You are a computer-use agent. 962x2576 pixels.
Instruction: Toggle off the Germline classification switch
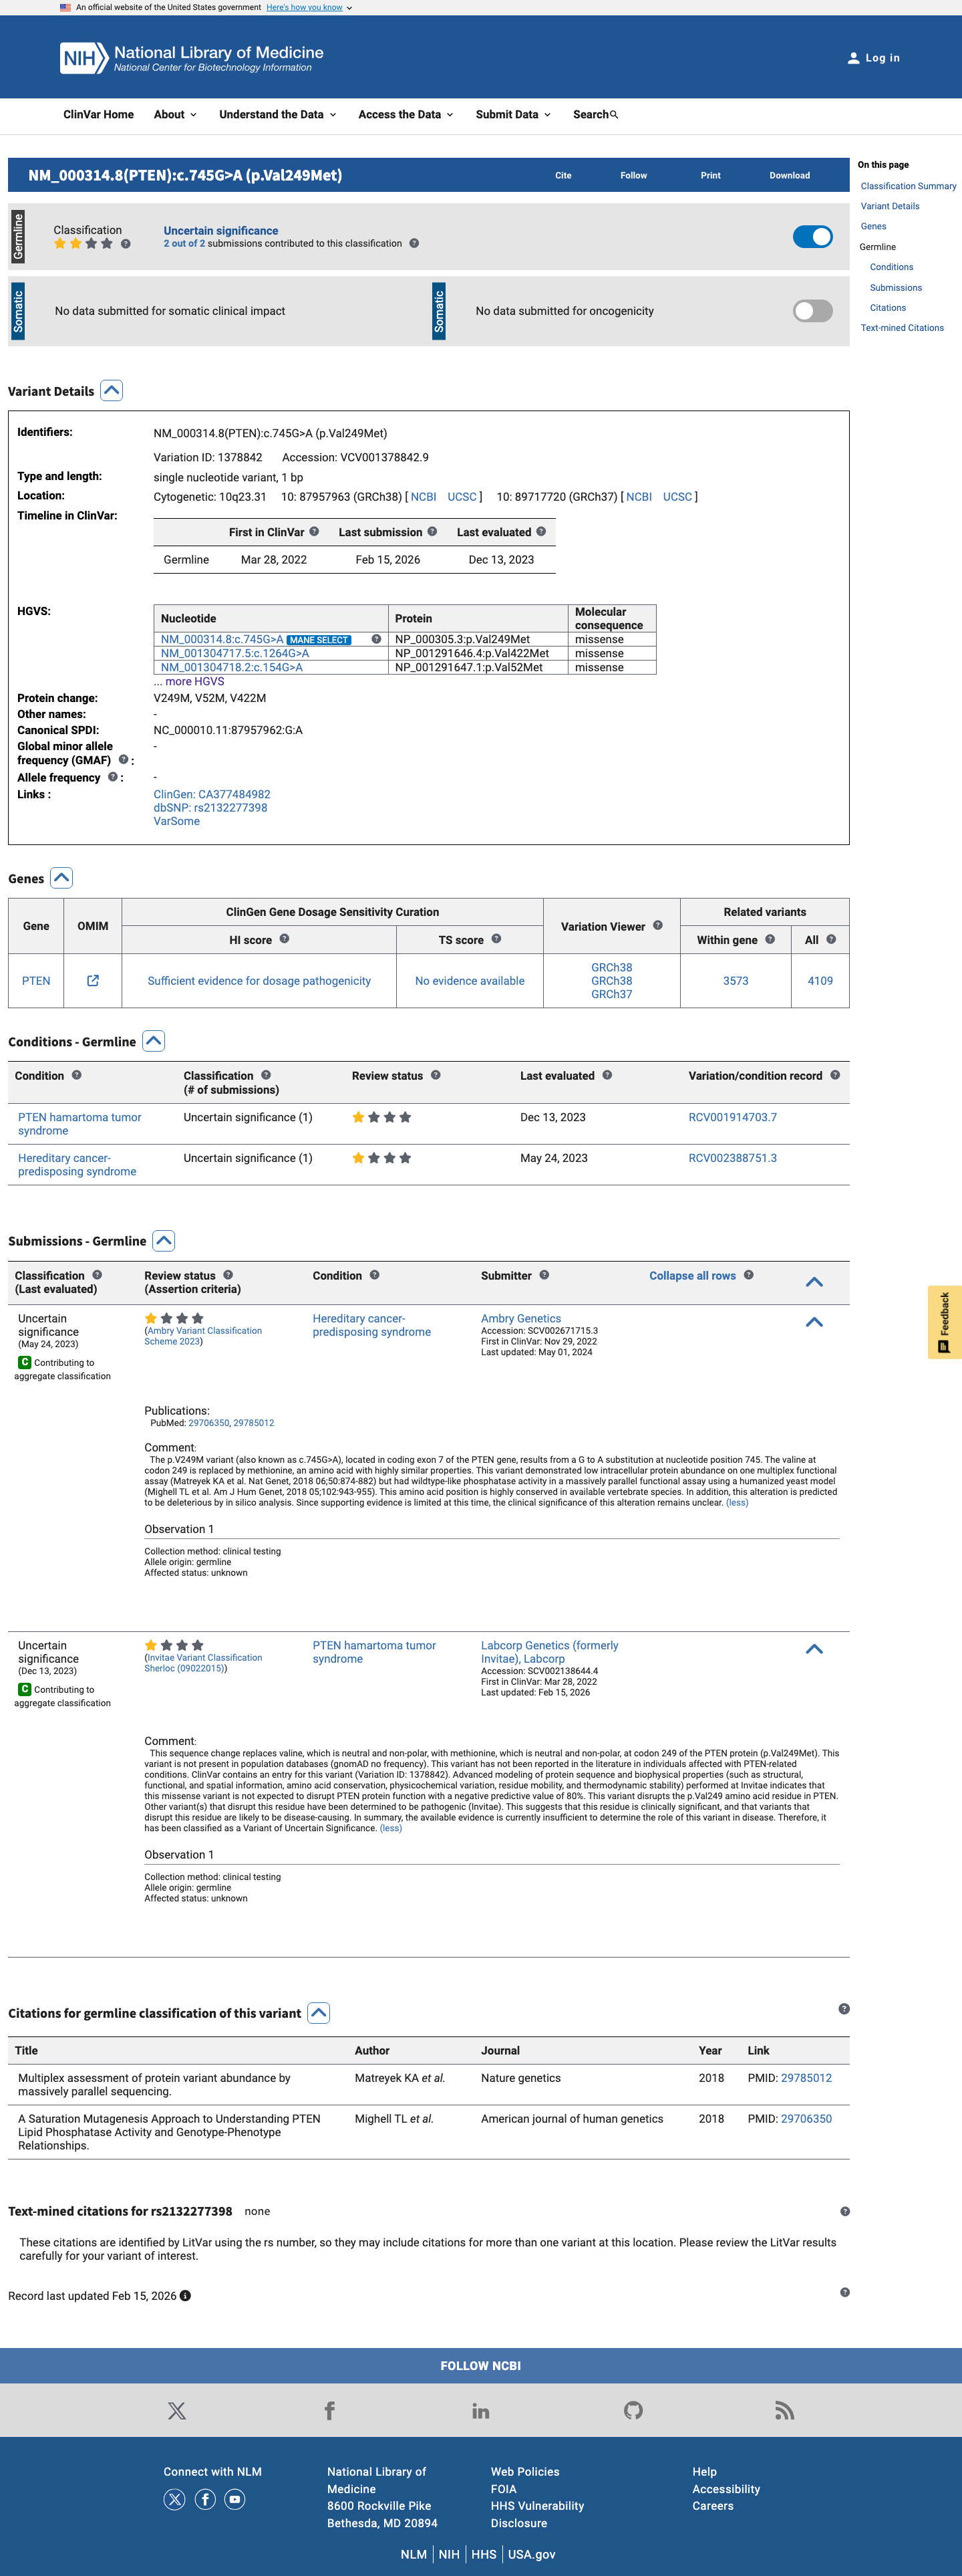coord(812,237)
